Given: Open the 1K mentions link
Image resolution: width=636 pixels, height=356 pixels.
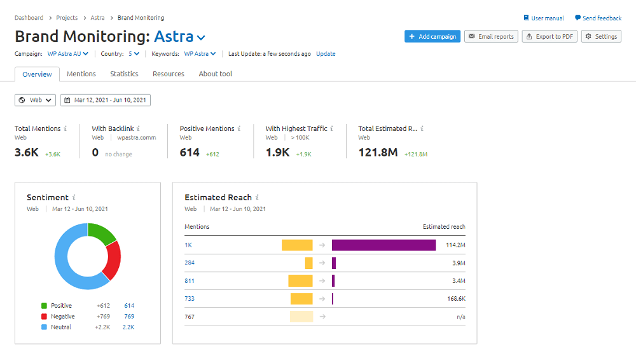Looking at the screenshot, I should [188, 245].
